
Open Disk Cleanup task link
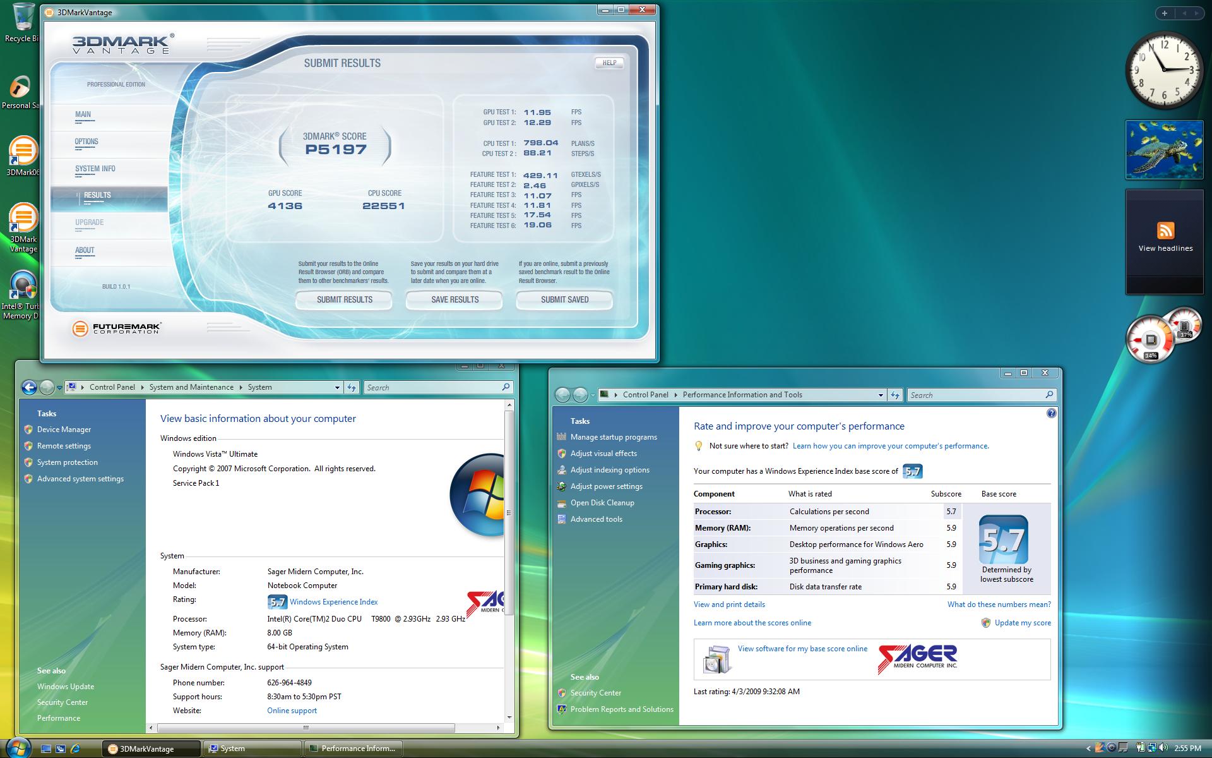coord(602,503)
